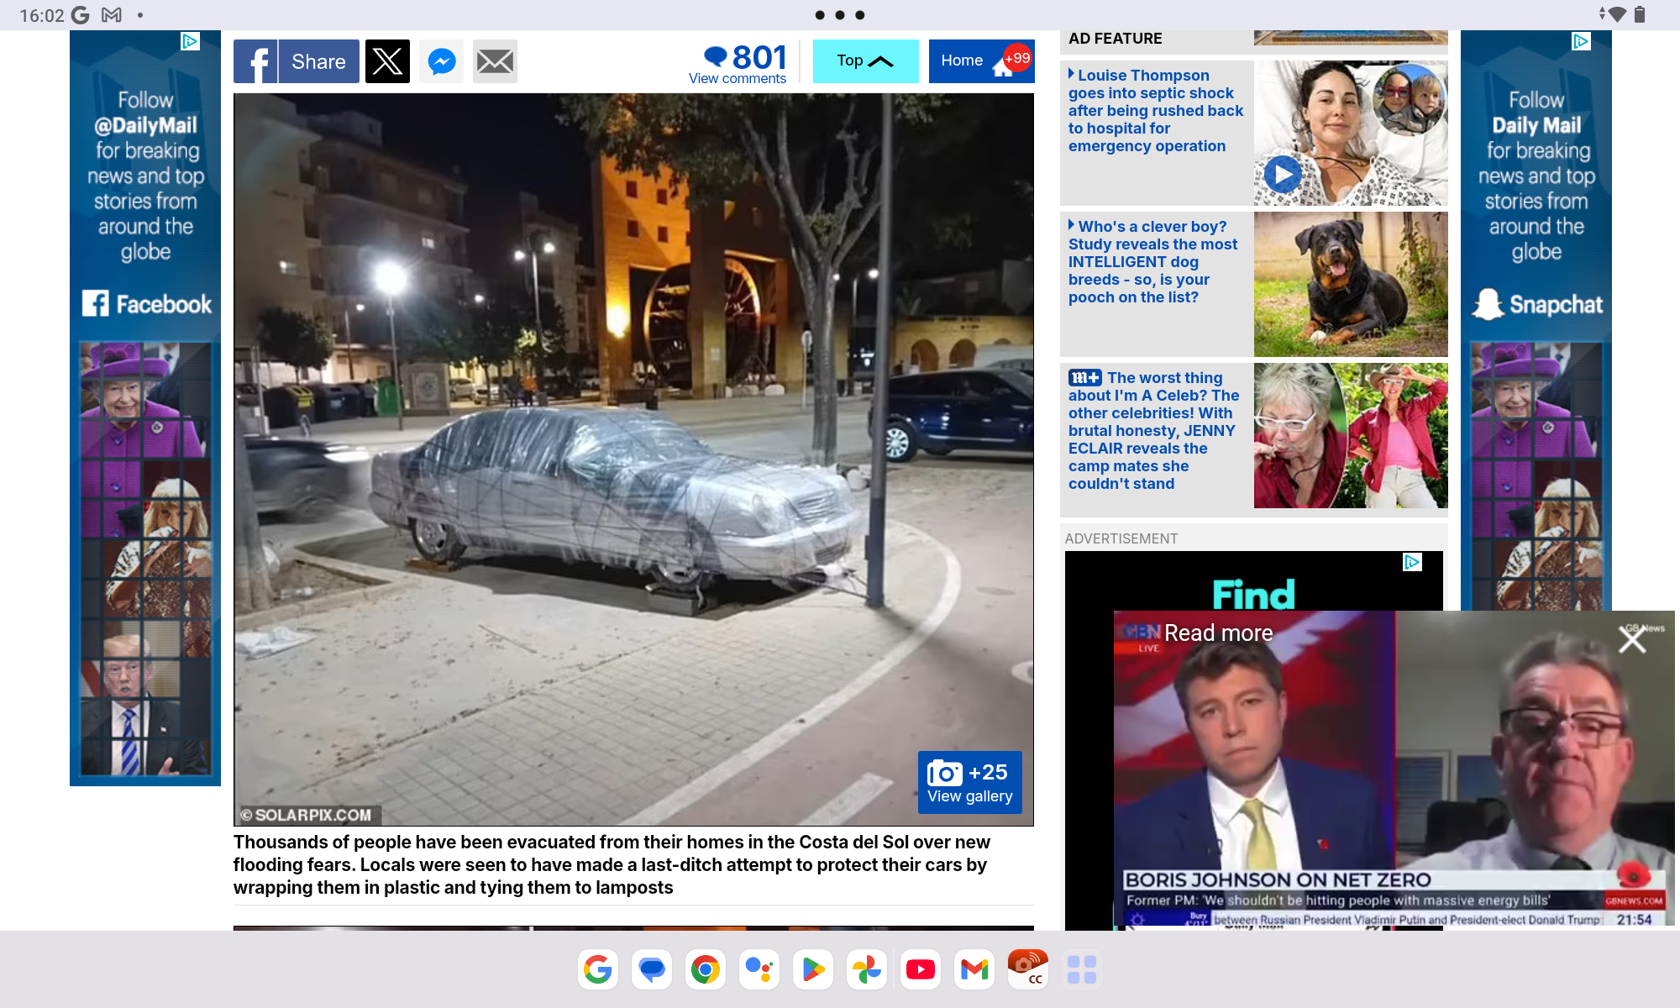Open Louise Thompson septic shock headline

(x=1156, y=111)
